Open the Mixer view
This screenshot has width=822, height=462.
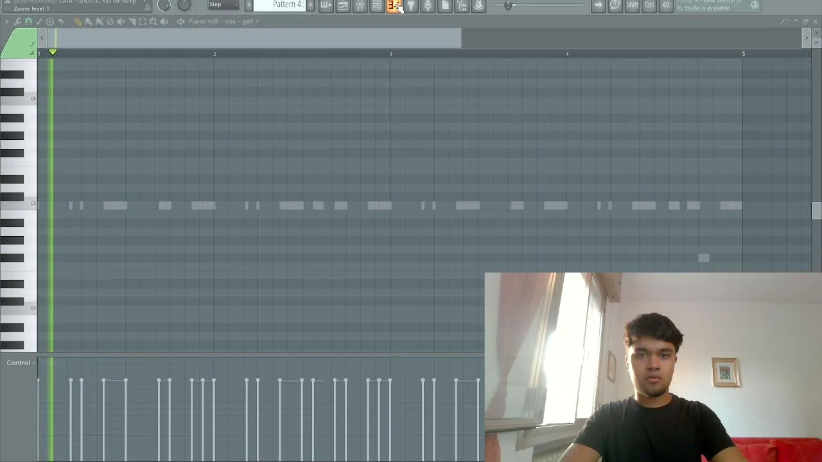coord(360,6)
